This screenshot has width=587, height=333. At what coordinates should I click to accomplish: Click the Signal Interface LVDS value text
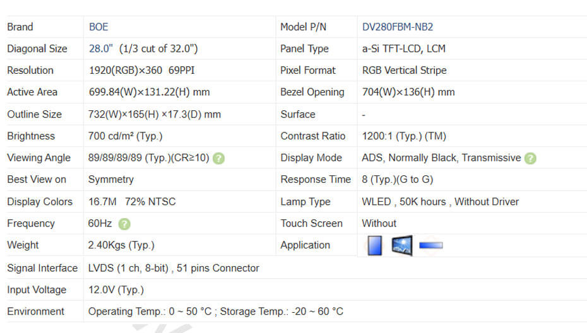tap(174, 268)
